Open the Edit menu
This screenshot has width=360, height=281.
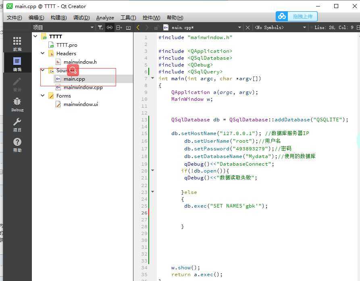tap(36, 18)
